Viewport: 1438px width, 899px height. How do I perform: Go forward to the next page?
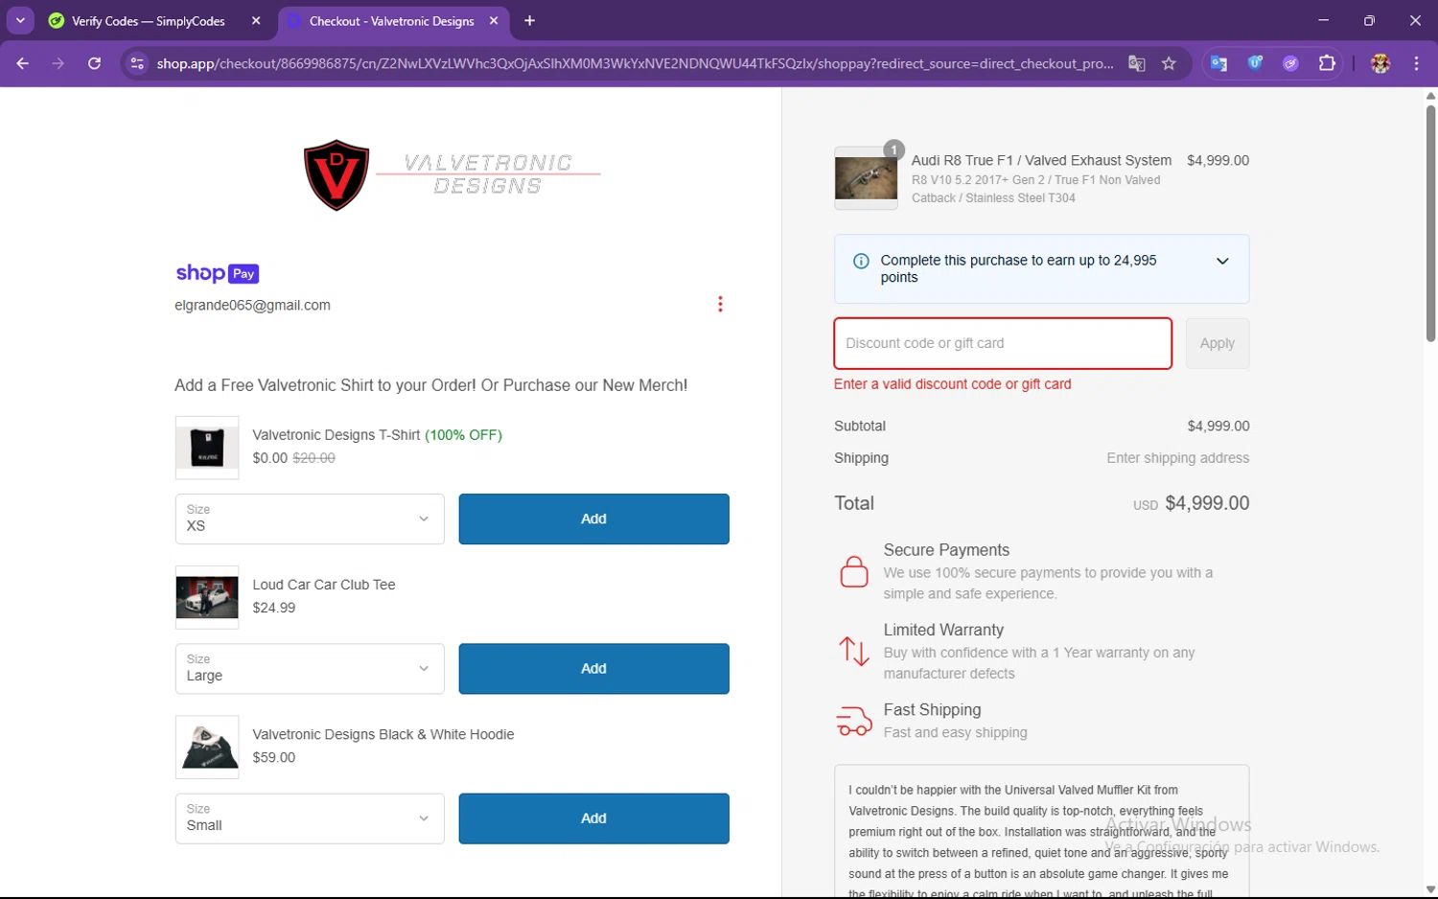pyautogui.click(x=58, y=63)
